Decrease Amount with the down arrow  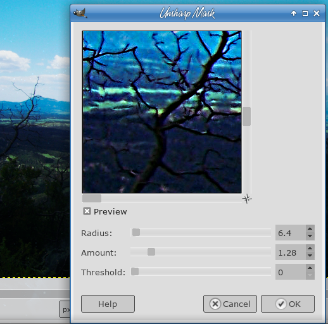310,256
